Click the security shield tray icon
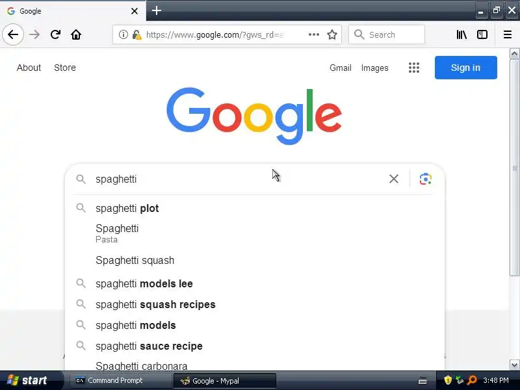The height and width of the screenshot is (390, 520). pyautogui.click(x=448, y=380)
